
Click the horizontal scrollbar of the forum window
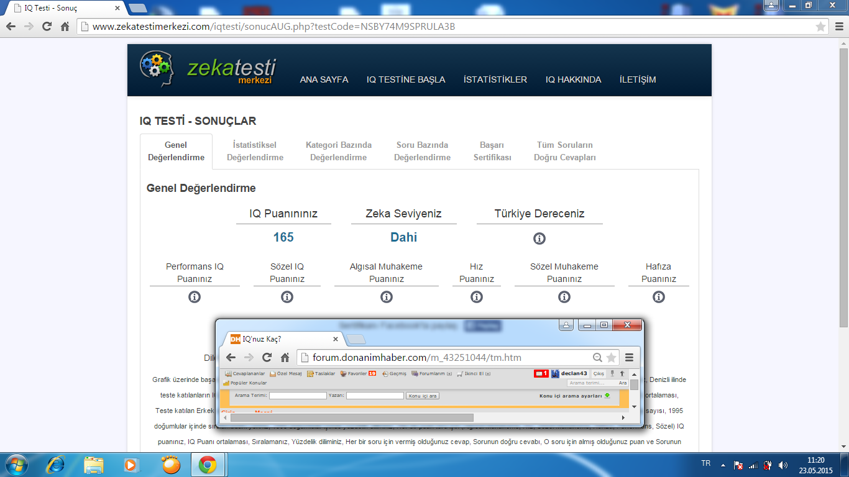[352, 417]
